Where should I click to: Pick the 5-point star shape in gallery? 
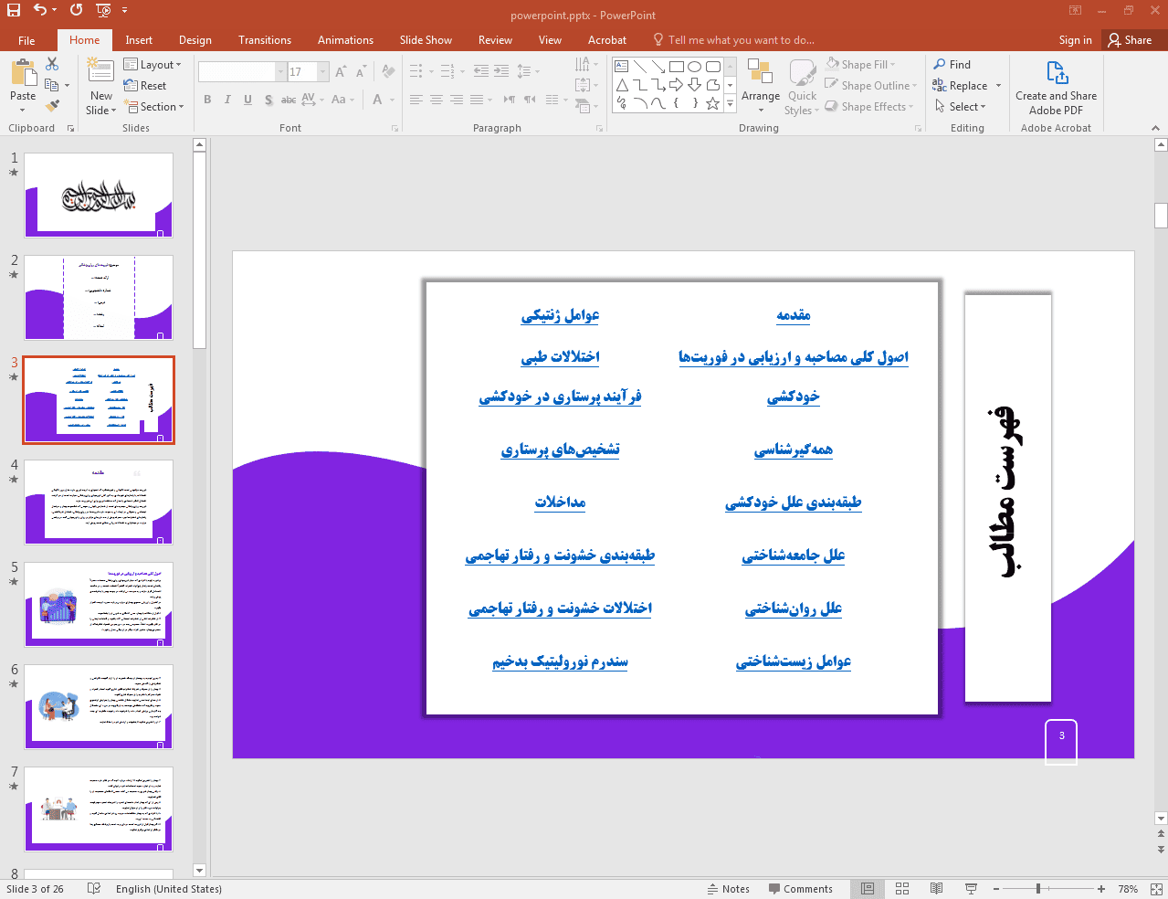click(712, 104)
